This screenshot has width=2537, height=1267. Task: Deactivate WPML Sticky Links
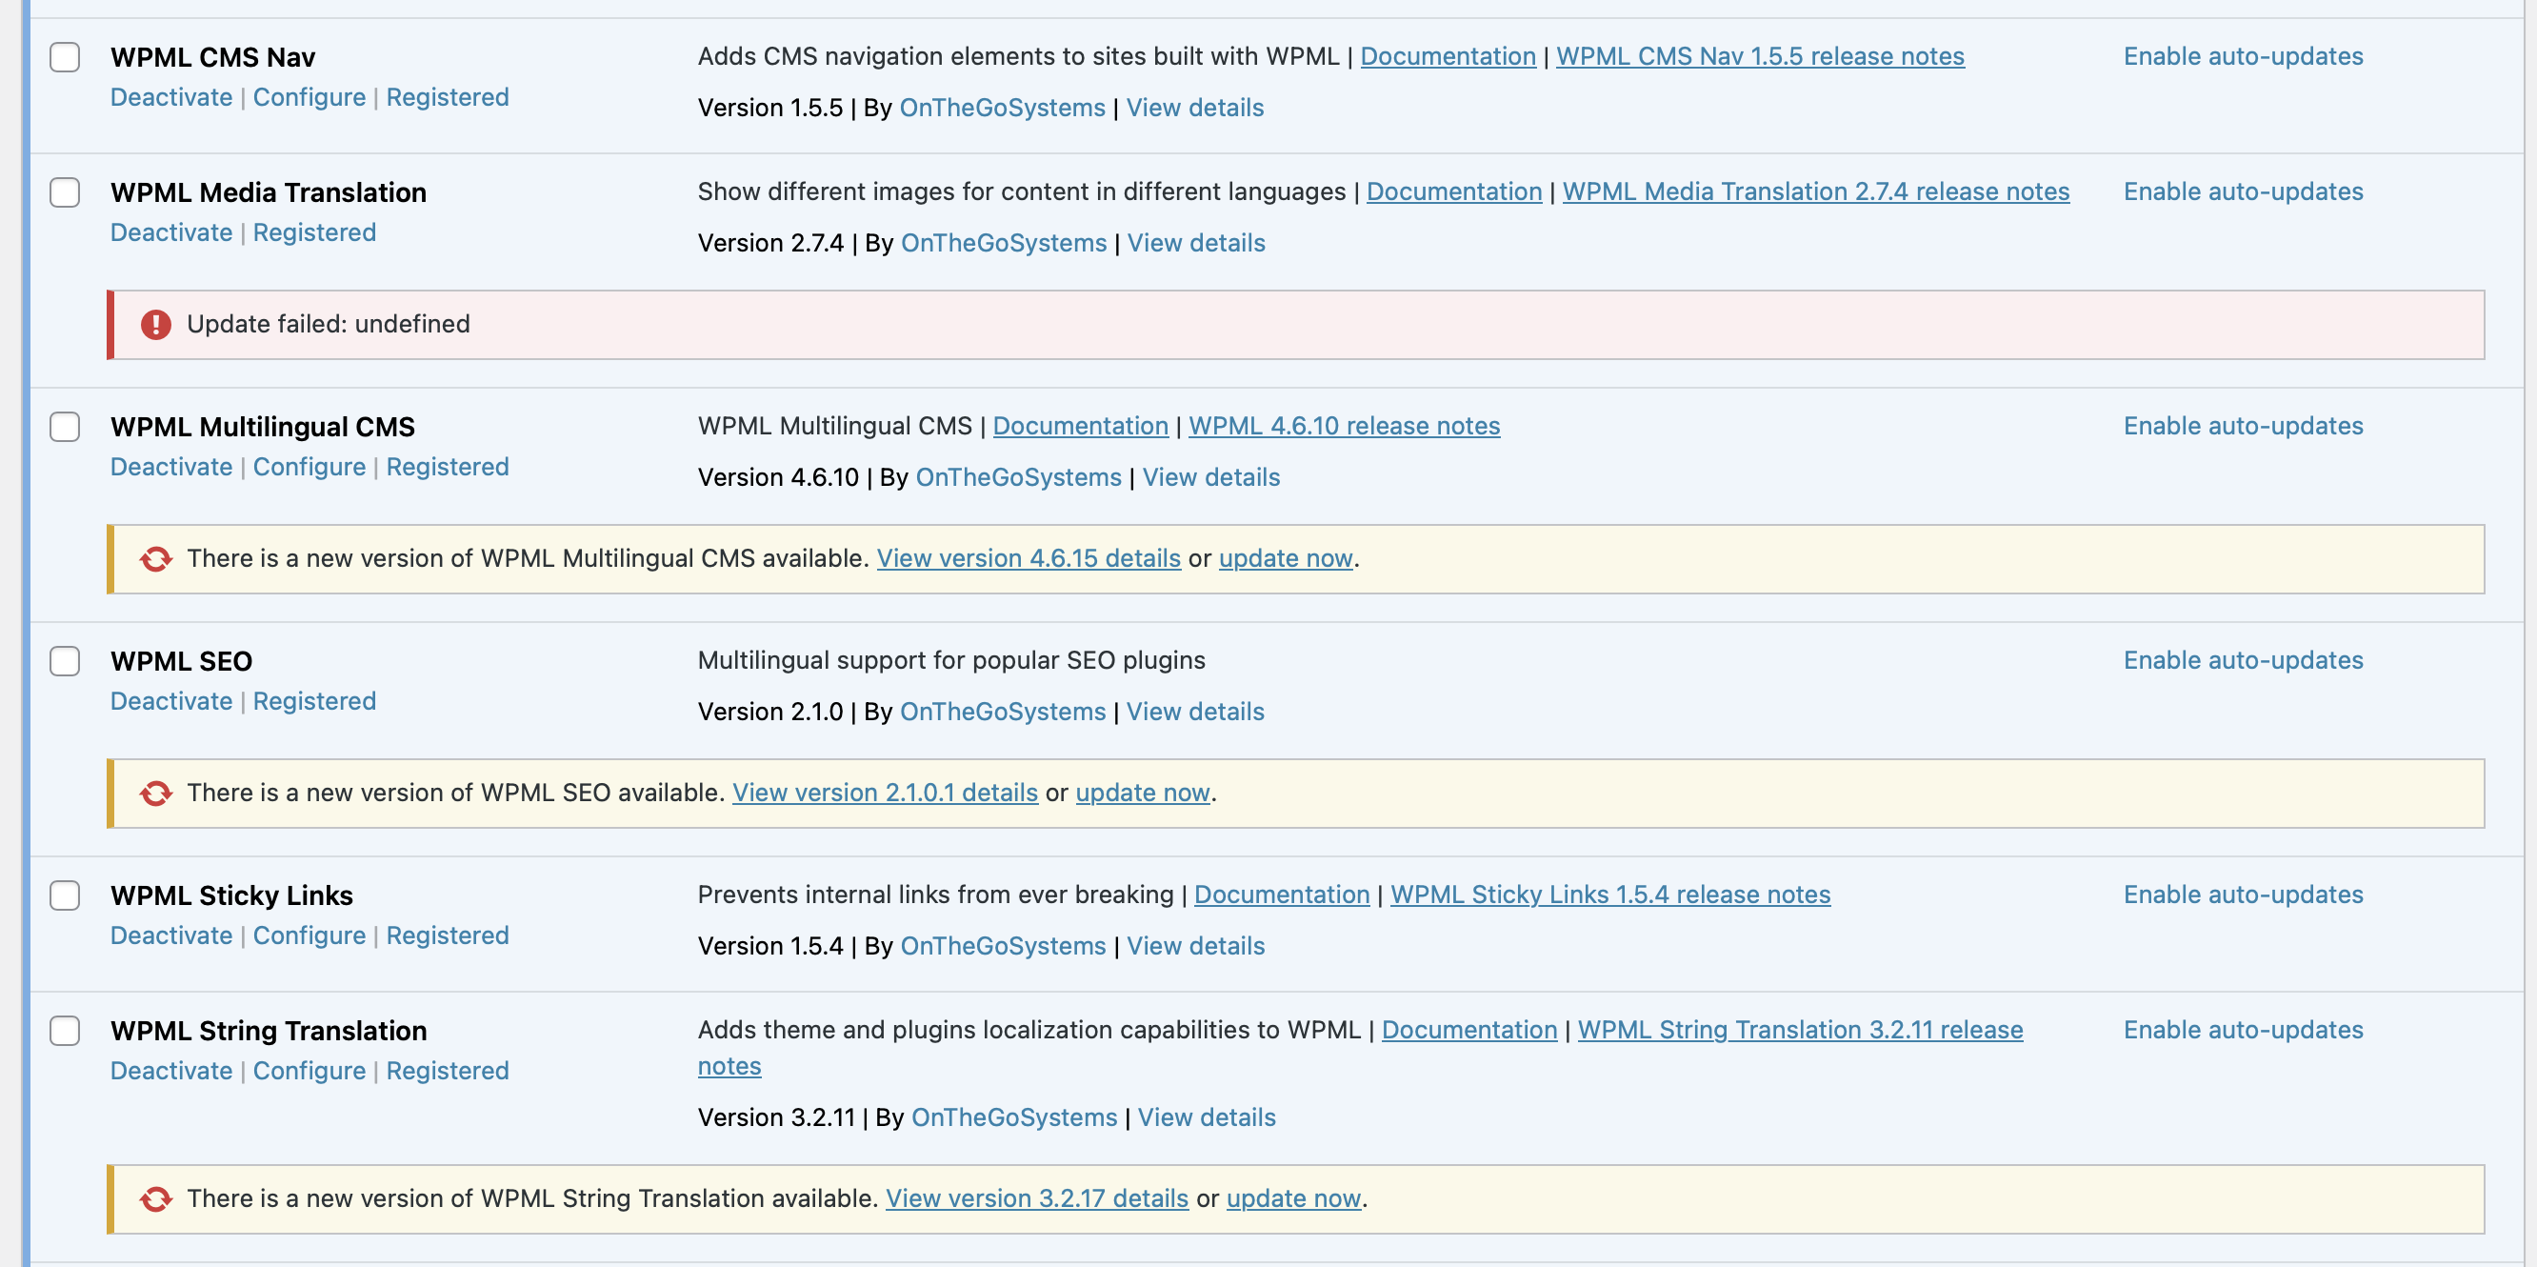coord(171,936)
